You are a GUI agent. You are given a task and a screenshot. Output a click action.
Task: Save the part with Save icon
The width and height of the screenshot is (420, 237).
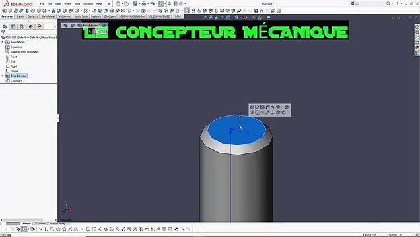click(135, 3)
